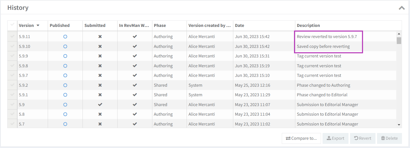This screenshot has width=410, height=148.
Task: Sort the table by the Phase column header
Action: (x=160, y=26)
